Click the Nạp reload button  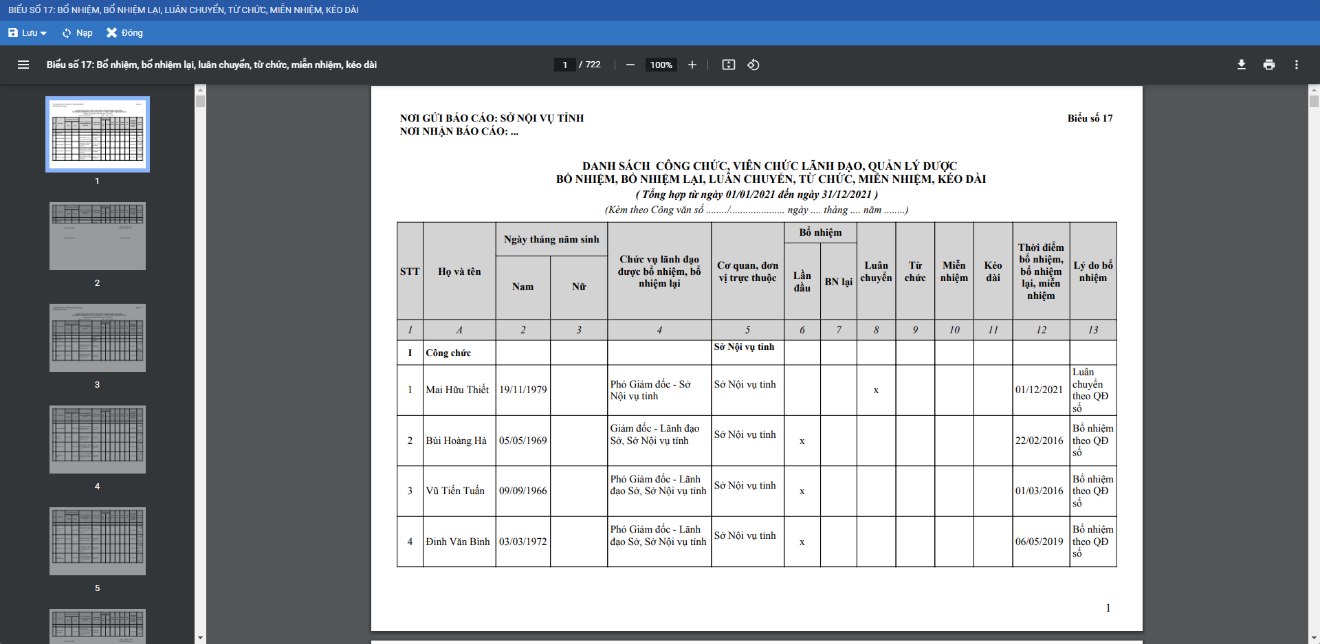(77, 33)
